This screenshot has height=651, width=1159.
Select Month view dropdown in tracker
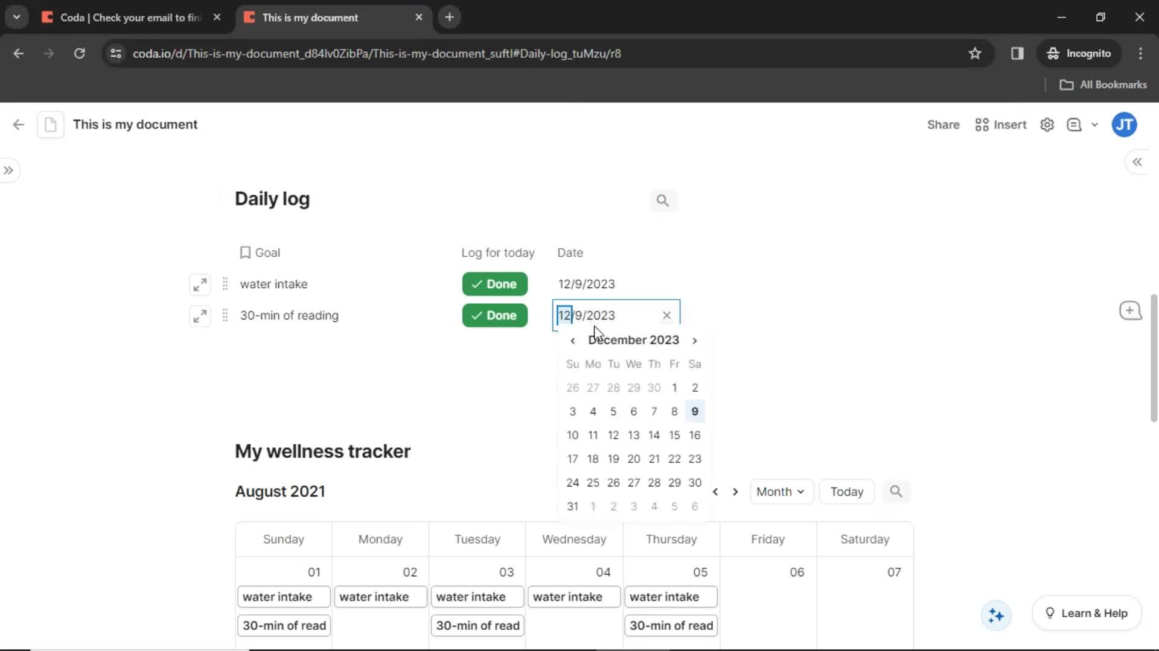780,491
